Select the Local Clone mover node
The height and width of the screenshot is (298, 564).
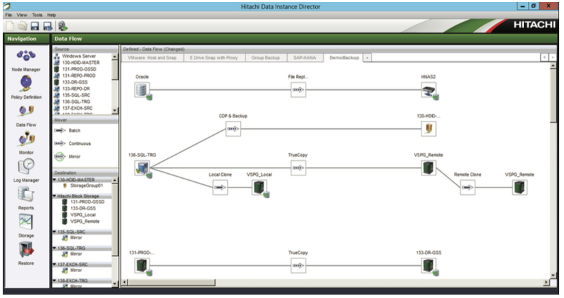(x=220, y=188)
